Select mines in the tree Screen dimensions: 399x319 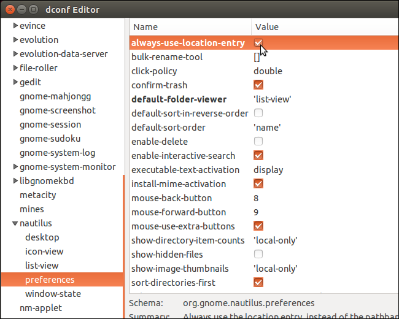pyautogui.click(x=31, y=209)
